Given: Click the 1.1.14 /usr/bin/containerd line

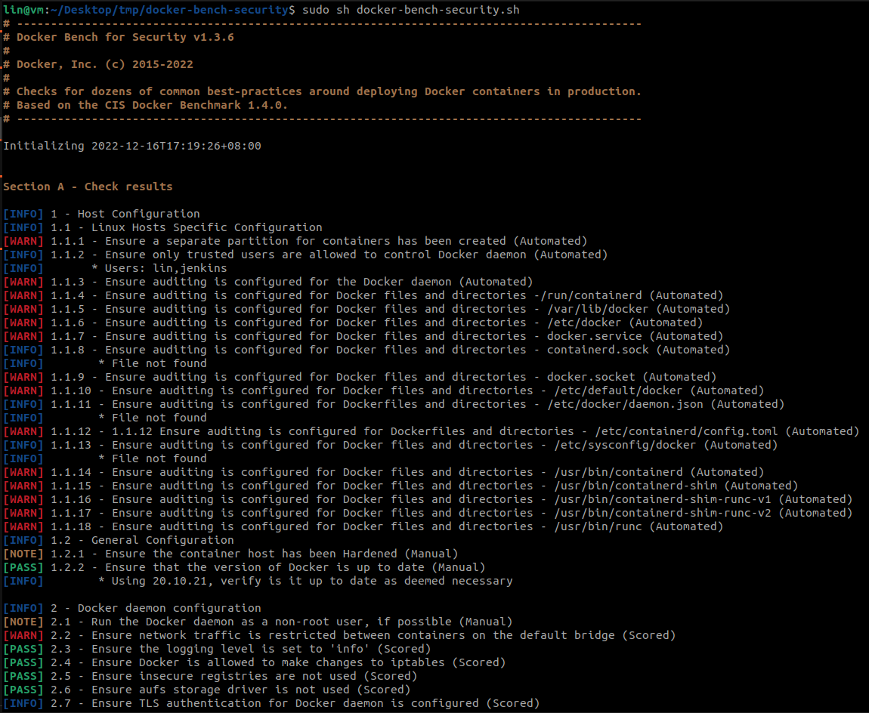Looking at the screenshot, I should [x=384, y=472].
